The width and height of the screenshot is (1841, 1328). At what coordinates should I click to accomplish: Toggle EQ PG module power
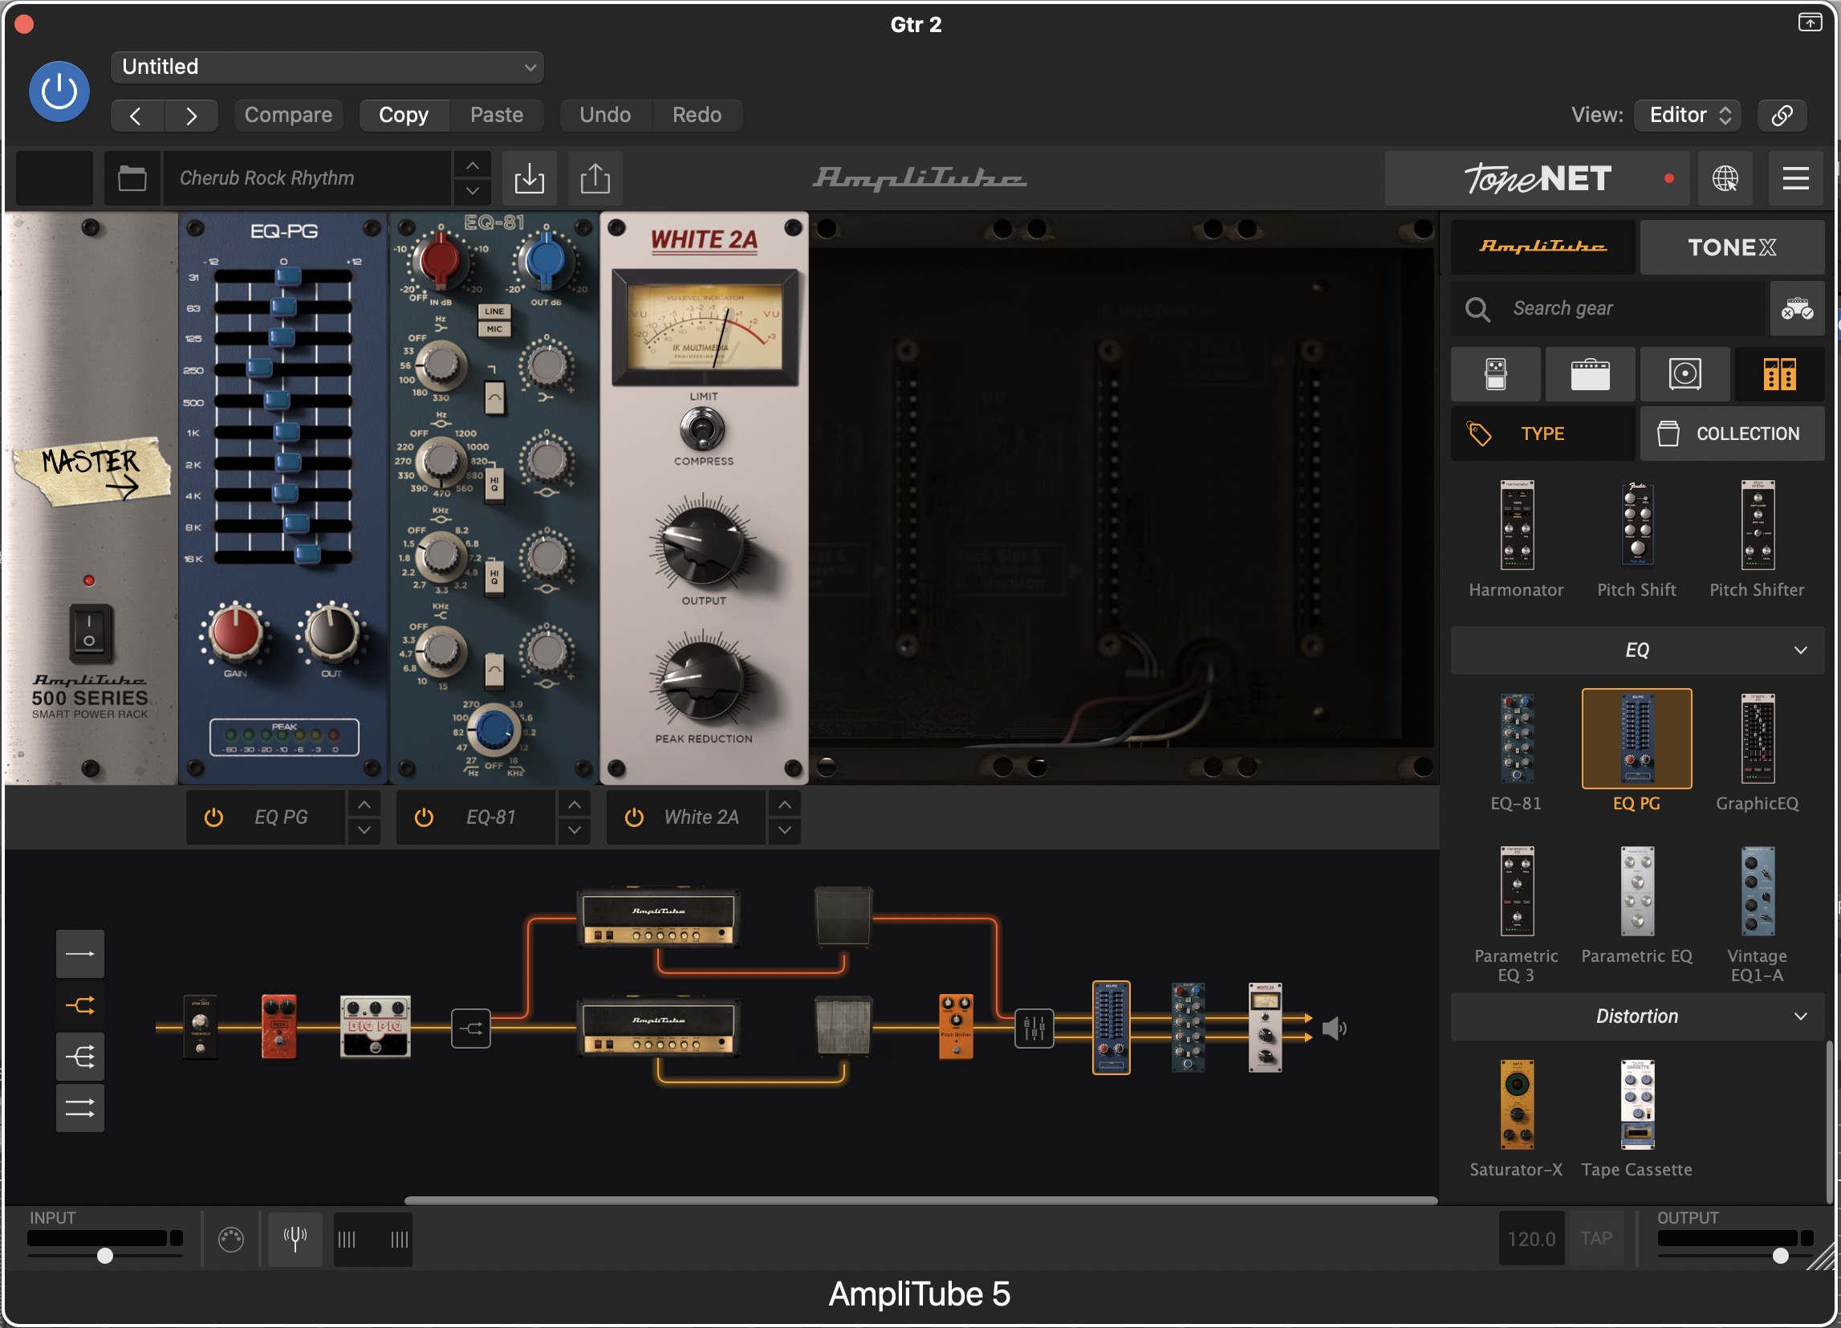[x=213, y=817]
